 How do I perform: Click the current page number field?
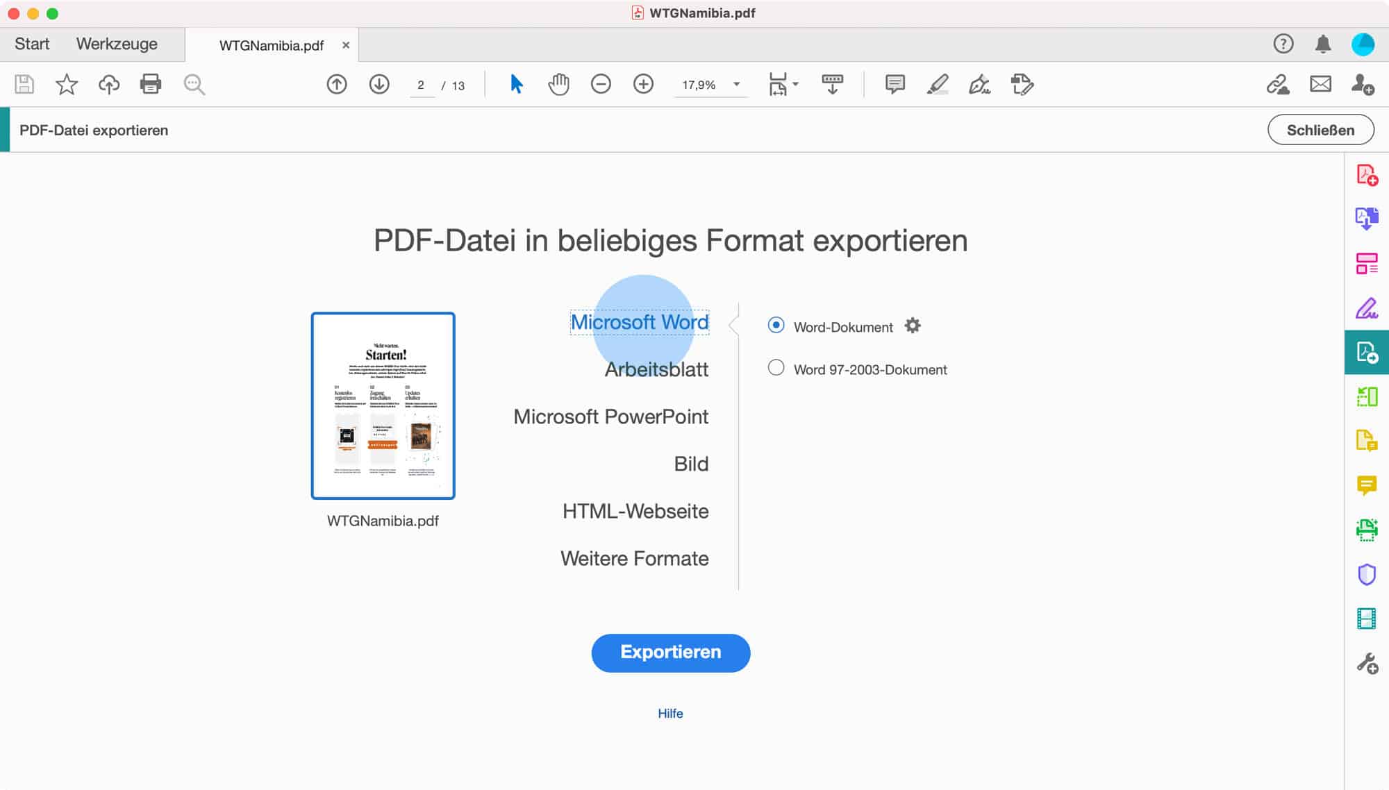[x=421, y=85]
